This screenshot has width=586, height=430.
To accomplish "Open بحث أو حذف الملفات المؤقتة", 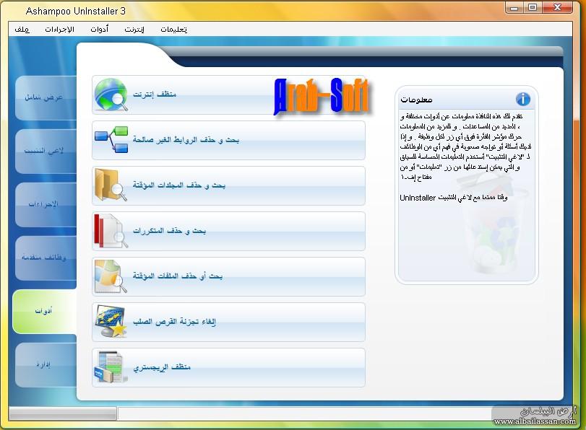I will coord(228,276).
